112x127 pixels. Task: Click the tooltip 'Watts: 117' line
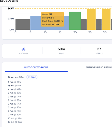pos(47,14)
